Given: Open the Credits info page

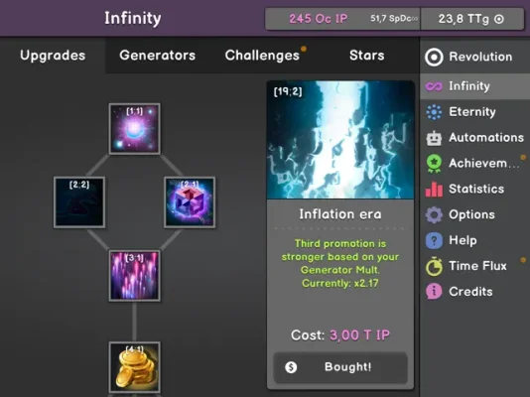Looking at the screenshot, I should pos(474,292).
